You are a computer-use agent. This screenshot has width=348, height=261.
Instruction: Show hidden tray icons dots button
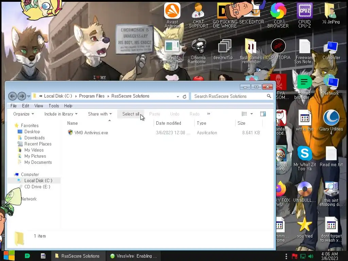pos(286,256)
